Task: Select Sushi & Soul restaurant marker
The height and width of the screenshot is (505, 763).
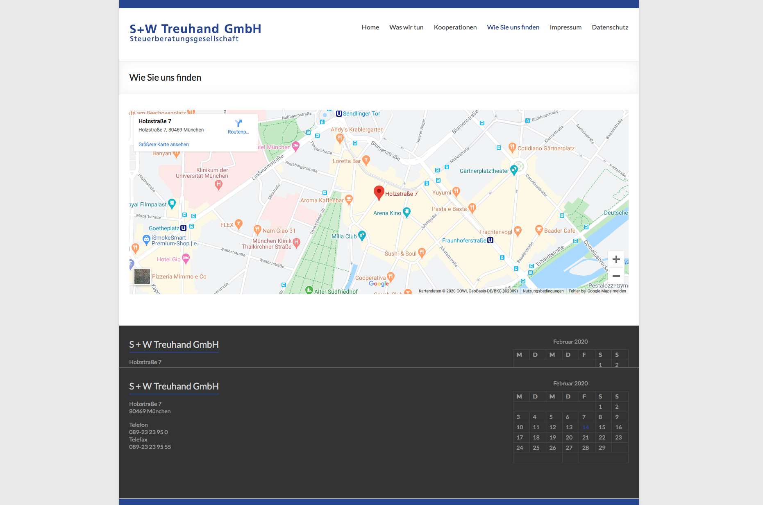Action: click(x=422, y=253)
